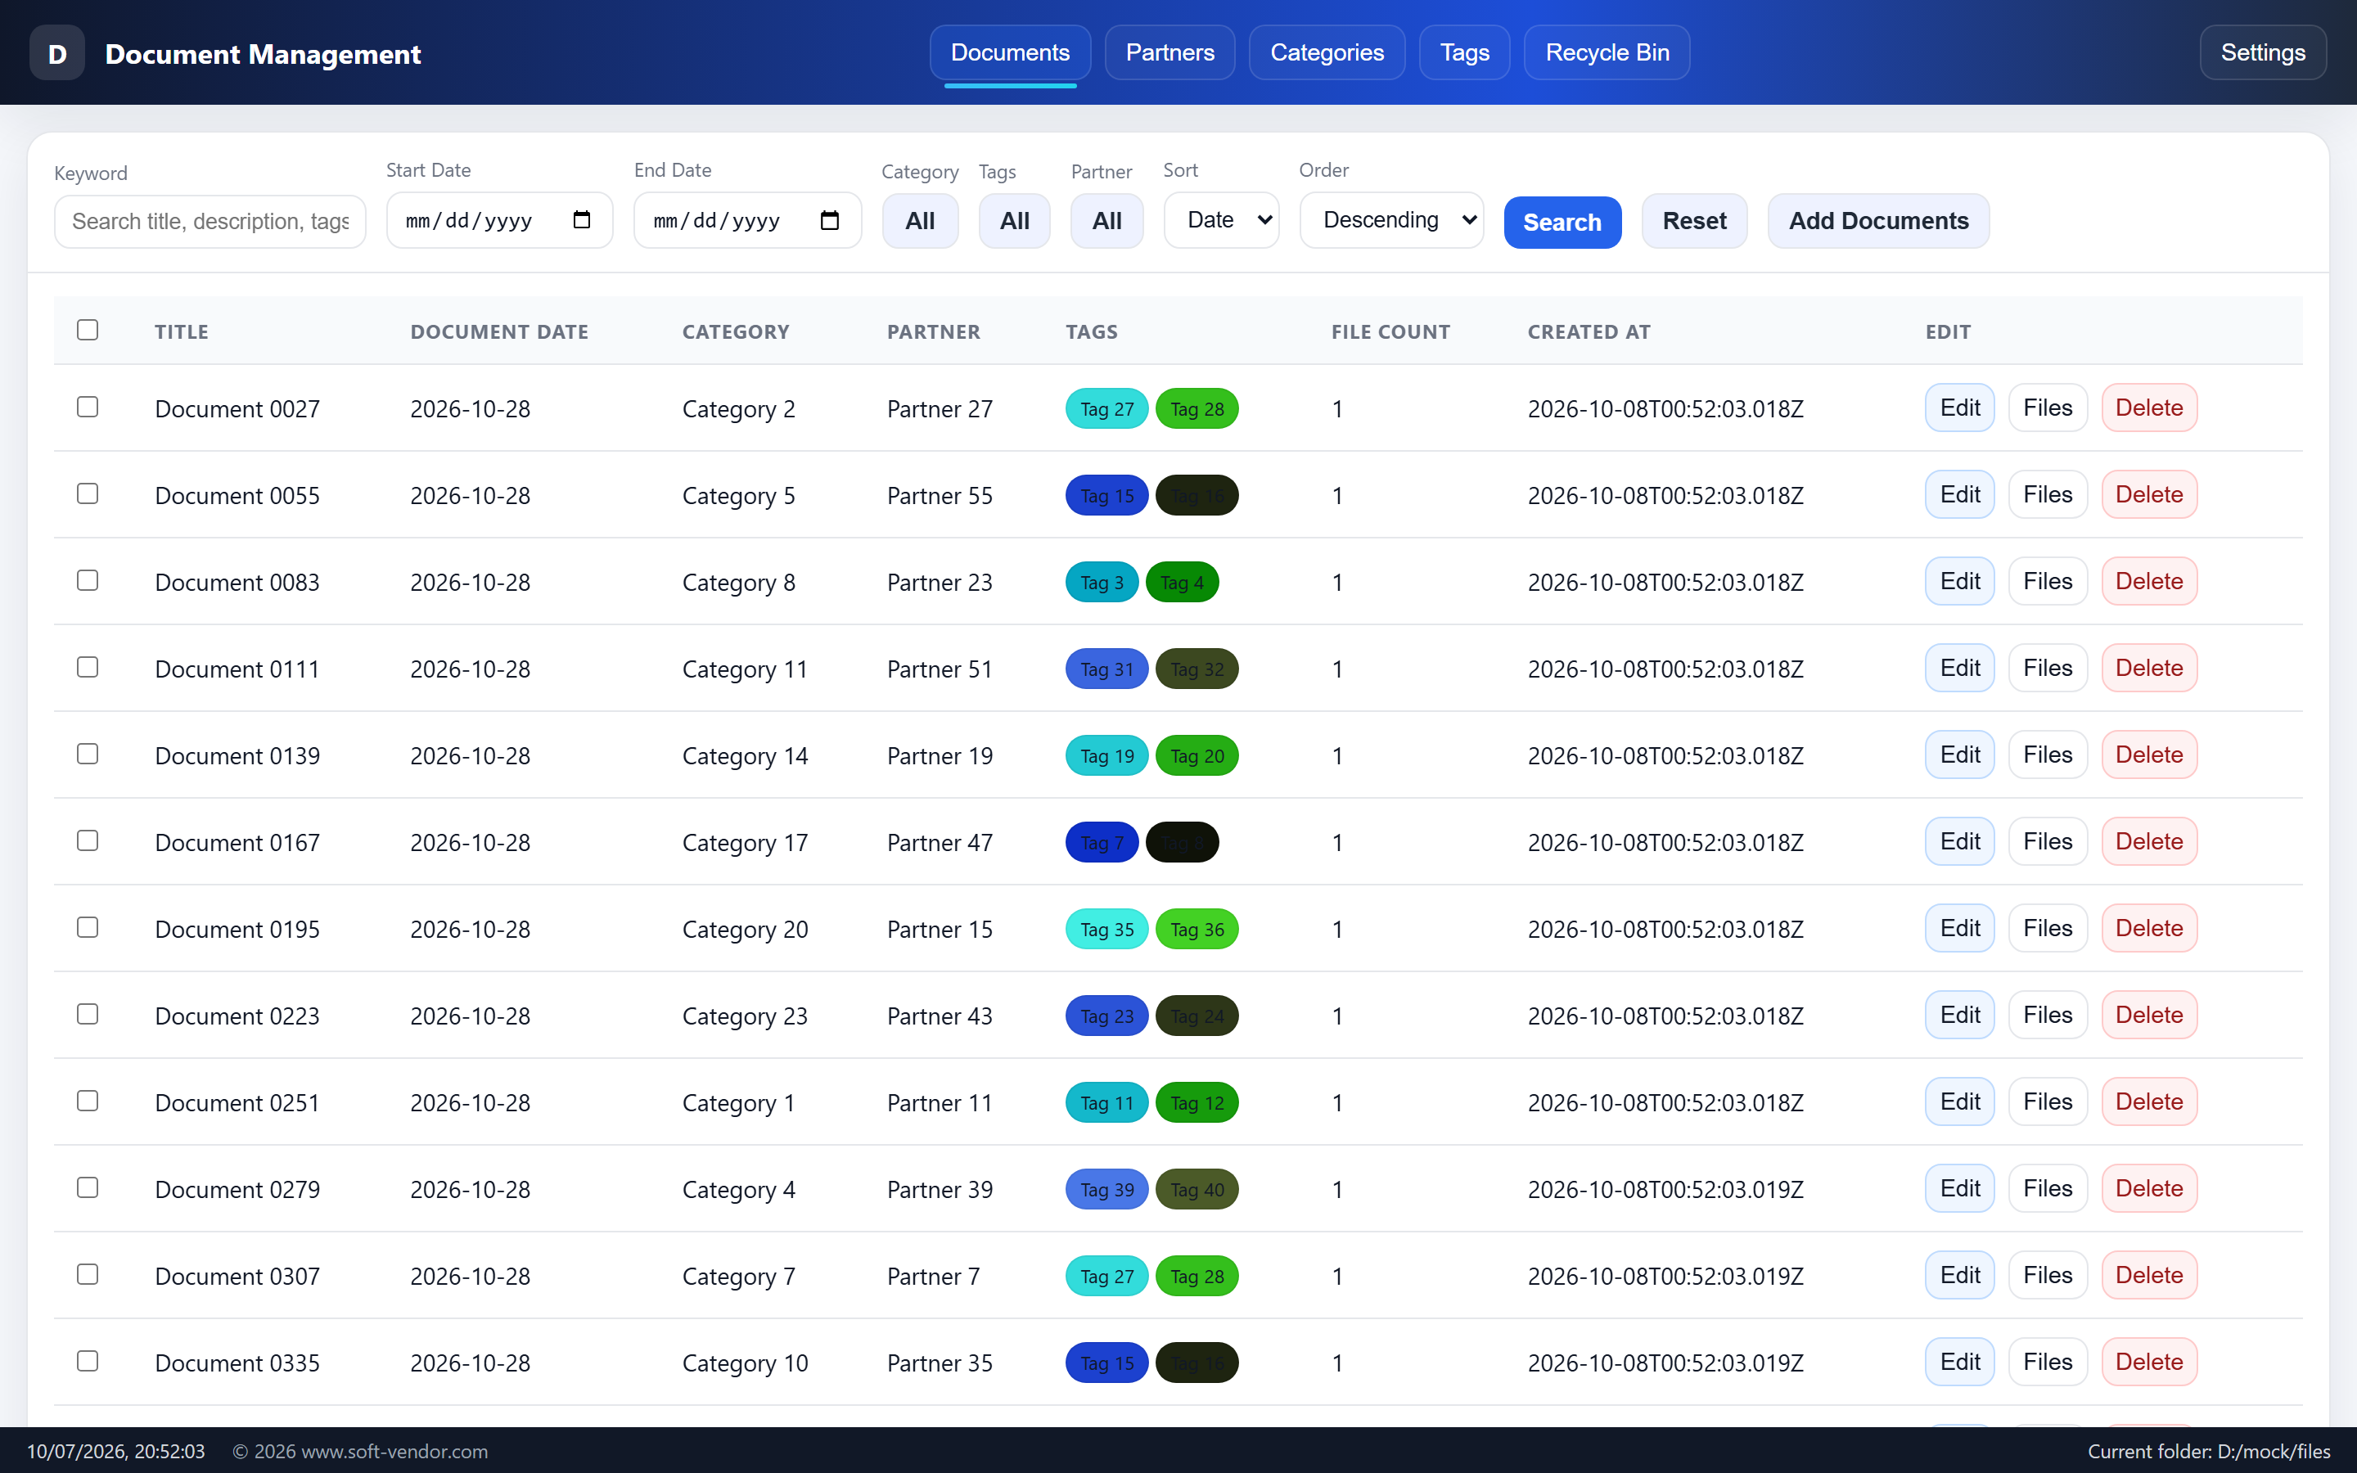Screen dimensions: 2357x1473
Task: Go to the Documents tab
Action: click(x=1010, y=52)
